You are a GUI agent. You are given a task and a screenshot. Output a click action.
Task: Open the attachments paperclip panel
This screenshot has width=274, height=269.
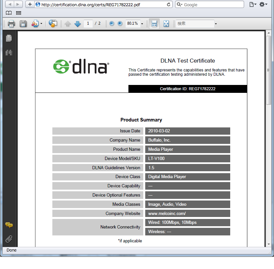tap(9, 239)
